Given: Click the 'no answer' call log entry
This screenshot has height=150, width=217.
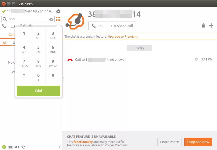Looking at the screenshot, I should tap(101, 60).
